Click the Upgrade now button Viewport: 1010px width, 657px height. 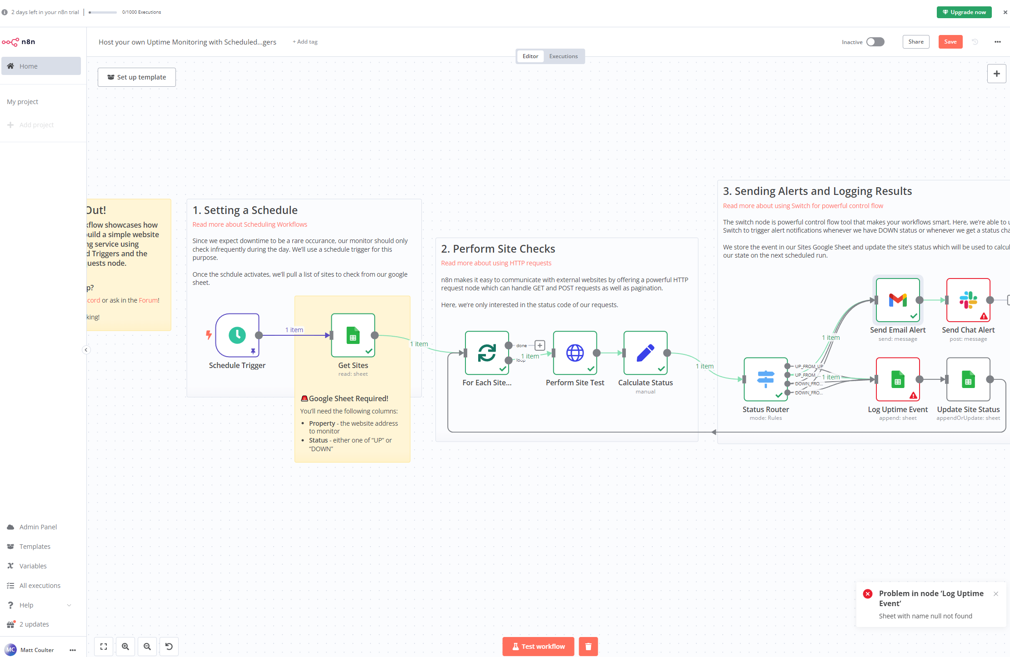(x=964, y=12)
